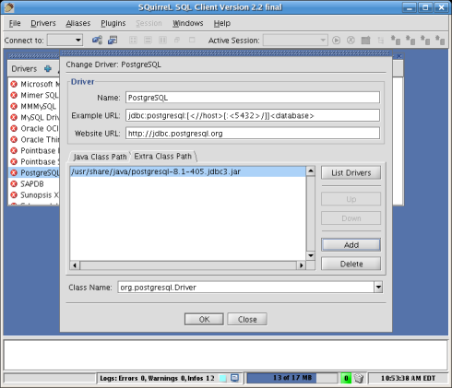Click the class path list scroll right arrow

(x=302, y=265)
